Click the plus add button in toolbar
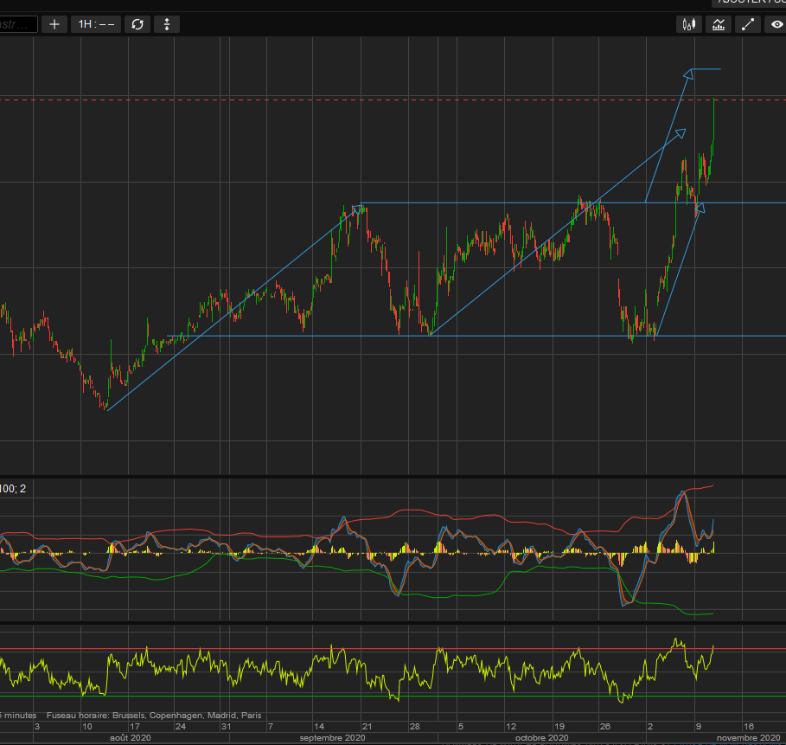The width and height of the screenshot is (786, 745). [54, 24]
